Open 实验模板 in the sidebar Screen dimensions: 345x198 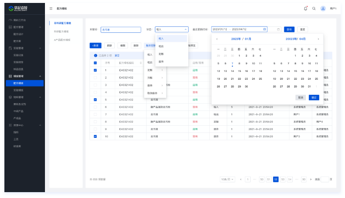click(x=19, y=90)
